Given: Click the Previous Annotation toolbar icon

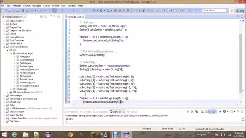Looking at the screenshot, I should click(168, 10).
